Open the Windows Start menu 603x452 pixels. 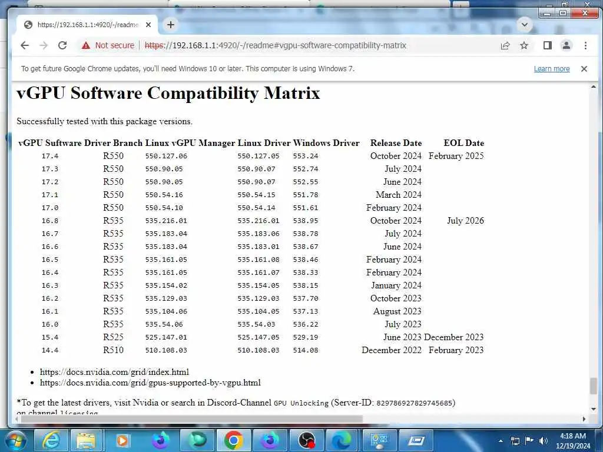click(x=15, y=440)
